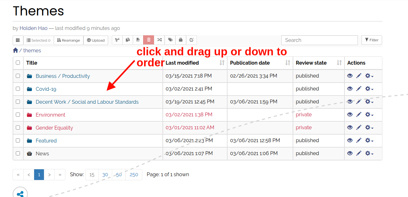Expand the actions gear menu for Featured

369,141
